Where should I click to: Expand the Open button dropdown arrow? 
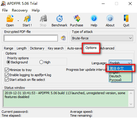(x=18, y=21)
